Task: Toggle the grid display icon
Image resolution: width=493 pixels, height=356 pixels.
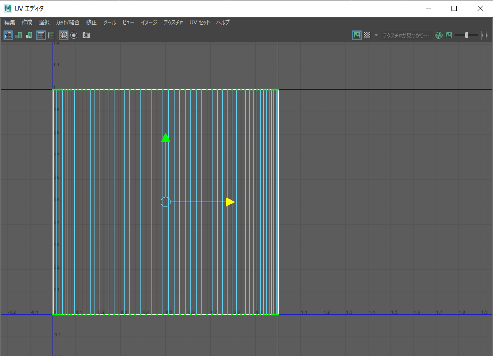Action: [x=64, y=35]
